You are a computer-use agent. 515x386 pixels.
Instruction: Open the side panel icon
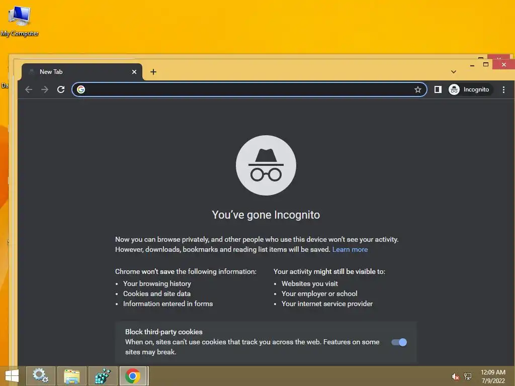pos(438,89)
